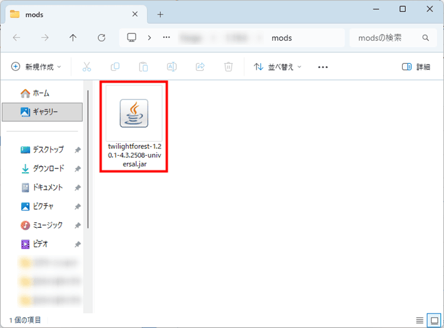Click the 1 個の項目 status text
Image resolution: width=444 pixels, height=328 pixels.
(x=25, y=320)
